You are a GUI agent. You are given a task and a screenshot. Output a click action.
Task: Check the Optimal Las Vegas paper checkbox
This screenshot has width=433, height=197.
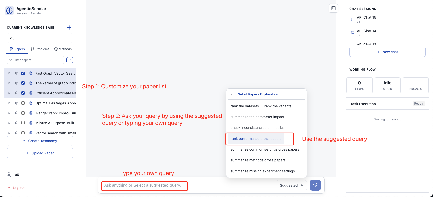(23, 103)
